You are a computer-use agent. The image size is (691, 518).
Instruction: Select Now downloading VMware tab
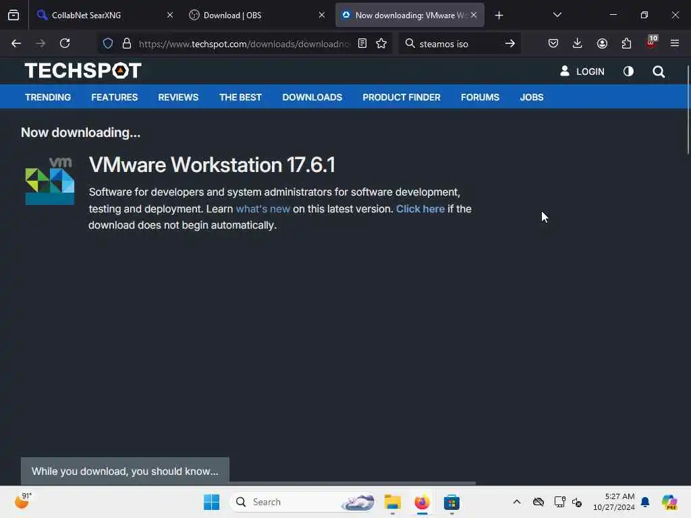pos(410,16)
